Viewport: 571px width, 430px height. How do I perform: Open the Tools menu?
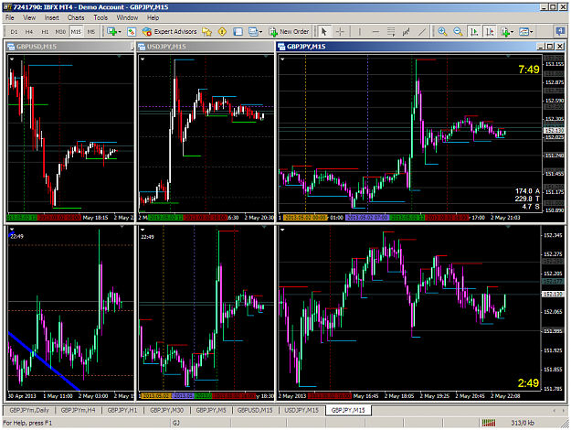(100, 17)
